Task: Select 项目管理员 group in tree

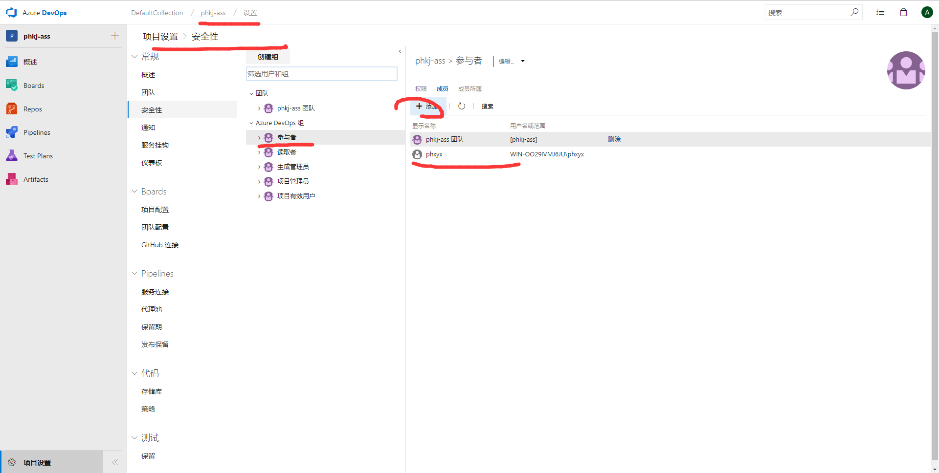Action: tap(292, 181)
